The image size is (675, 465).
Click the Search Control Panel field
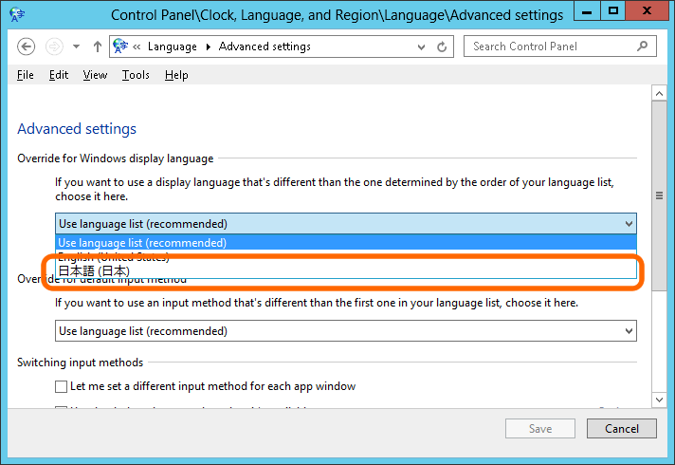tap(559, 46)
